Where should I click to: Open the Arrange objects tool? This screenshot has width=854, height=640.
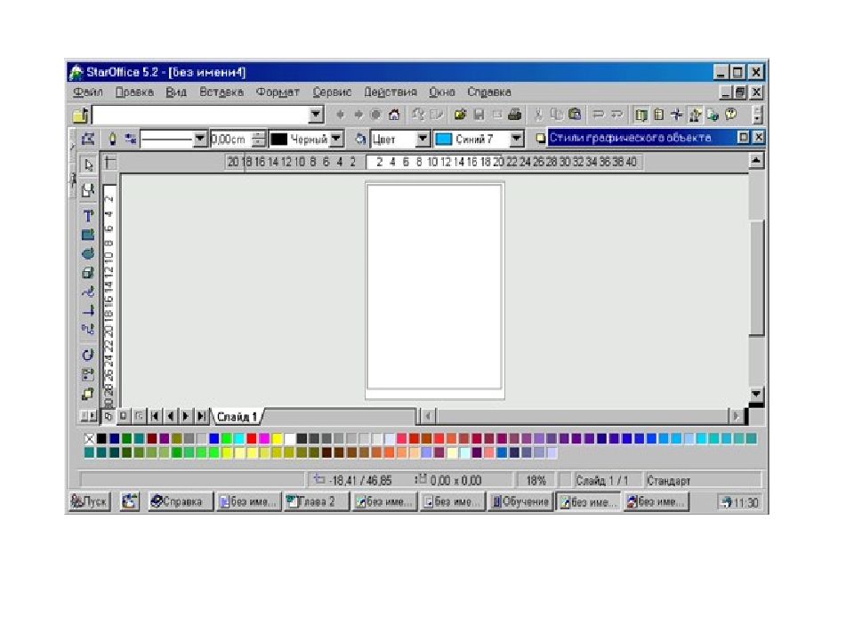88,394
